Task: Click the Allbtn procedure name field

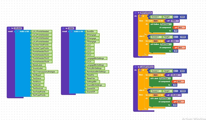Action: pyautogui.click(x=71, y=28)
